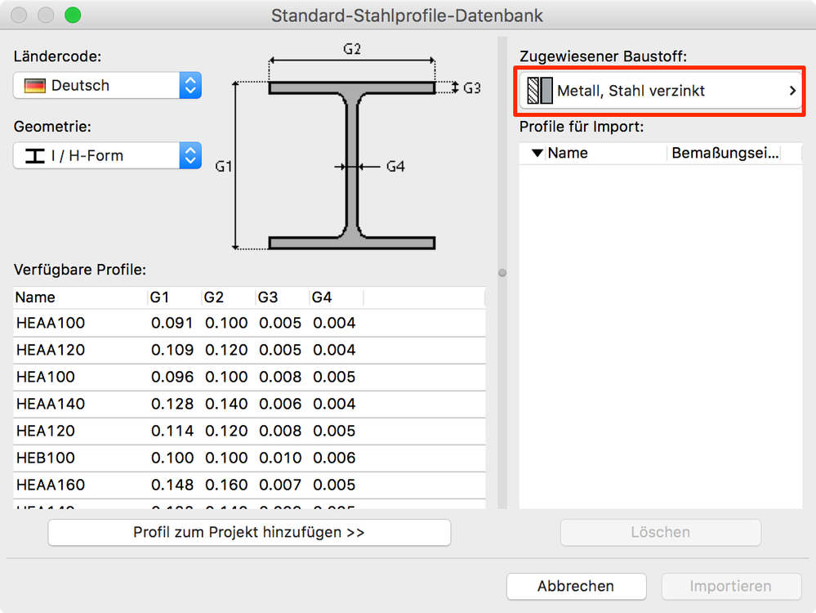Click G2 value 0.100 of HEA100
Screen dimensions: 816x613
click(x=226, y=377)
